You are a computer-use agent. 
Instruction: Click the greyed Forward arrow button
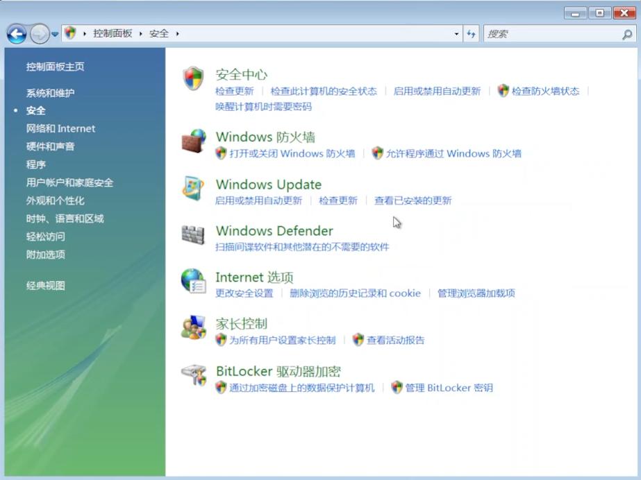pyautogui.click(x=40, y=34)
